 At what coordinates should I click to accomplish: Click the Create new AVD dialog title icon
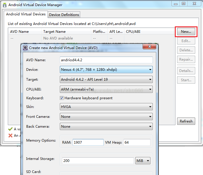[25, 48]
